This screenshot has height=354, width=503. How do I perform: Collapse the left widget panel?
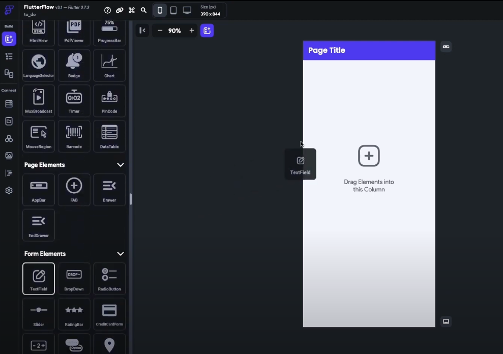142,31
